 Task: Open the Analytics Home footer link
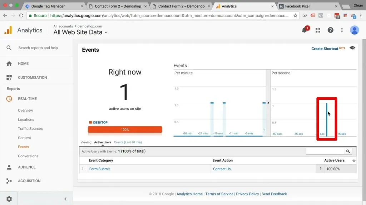coord(189,194)
